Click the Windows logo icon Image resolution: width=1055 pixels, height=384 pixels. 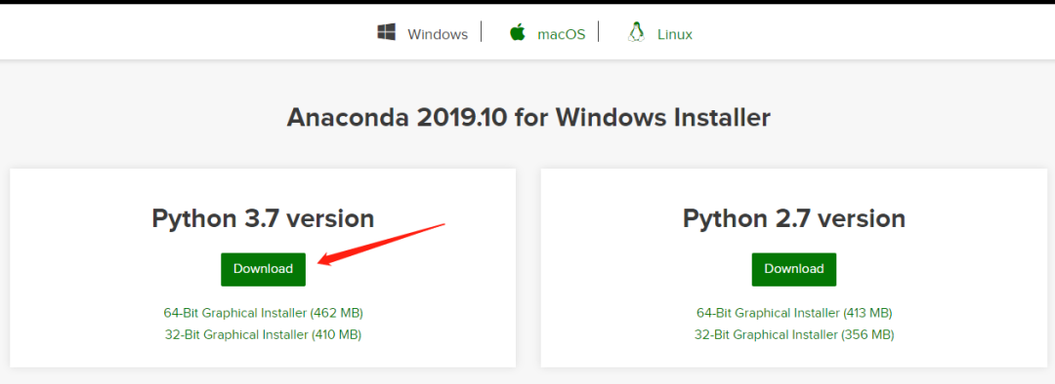(x=386, y=33)
